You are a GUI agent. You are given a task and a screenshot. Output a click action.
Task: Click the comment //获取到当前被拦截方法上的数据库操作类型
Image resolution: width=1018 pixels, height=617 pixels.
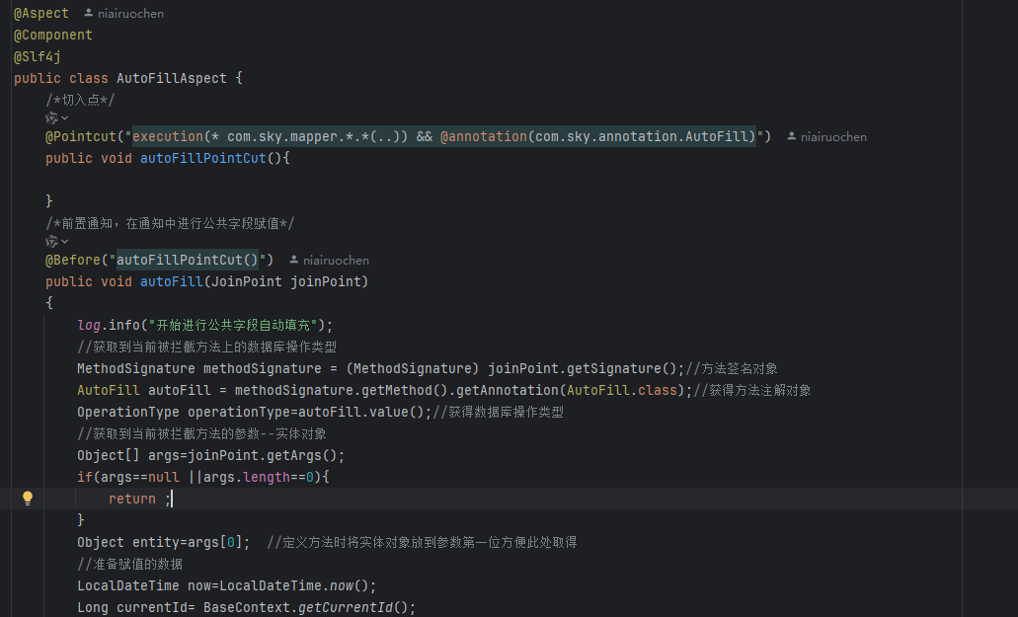(206, 347)
